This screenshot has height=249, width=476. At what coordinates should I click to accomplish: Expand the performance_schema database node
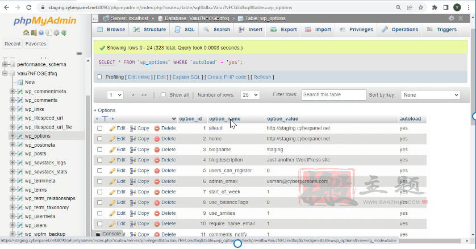coord(5,64)
